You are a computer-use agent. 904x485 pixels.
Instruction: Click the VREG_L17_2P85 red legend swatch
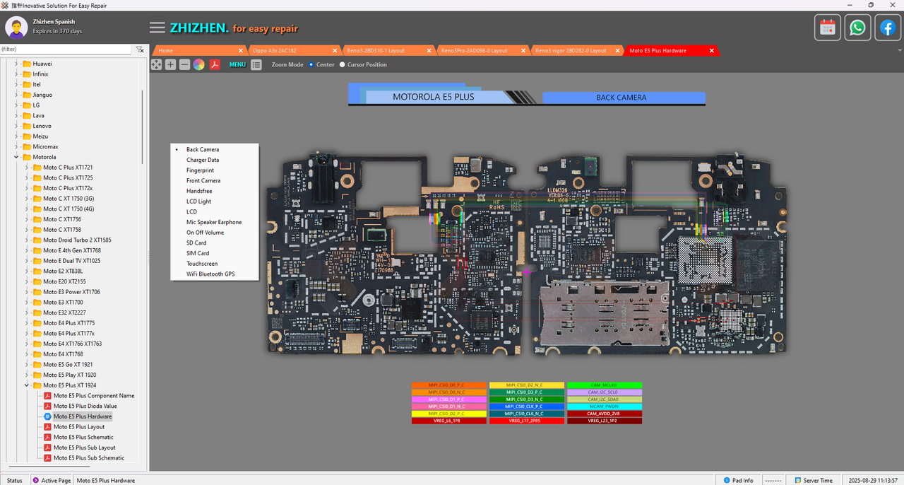click(527, 421)
